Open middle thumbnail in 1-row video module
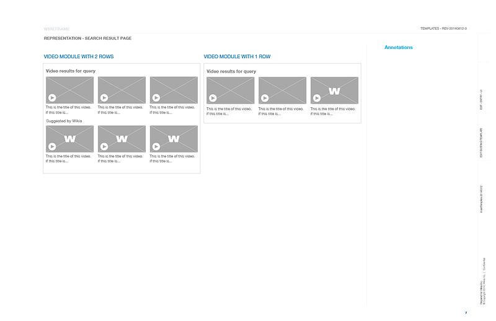 click(283, 90)
